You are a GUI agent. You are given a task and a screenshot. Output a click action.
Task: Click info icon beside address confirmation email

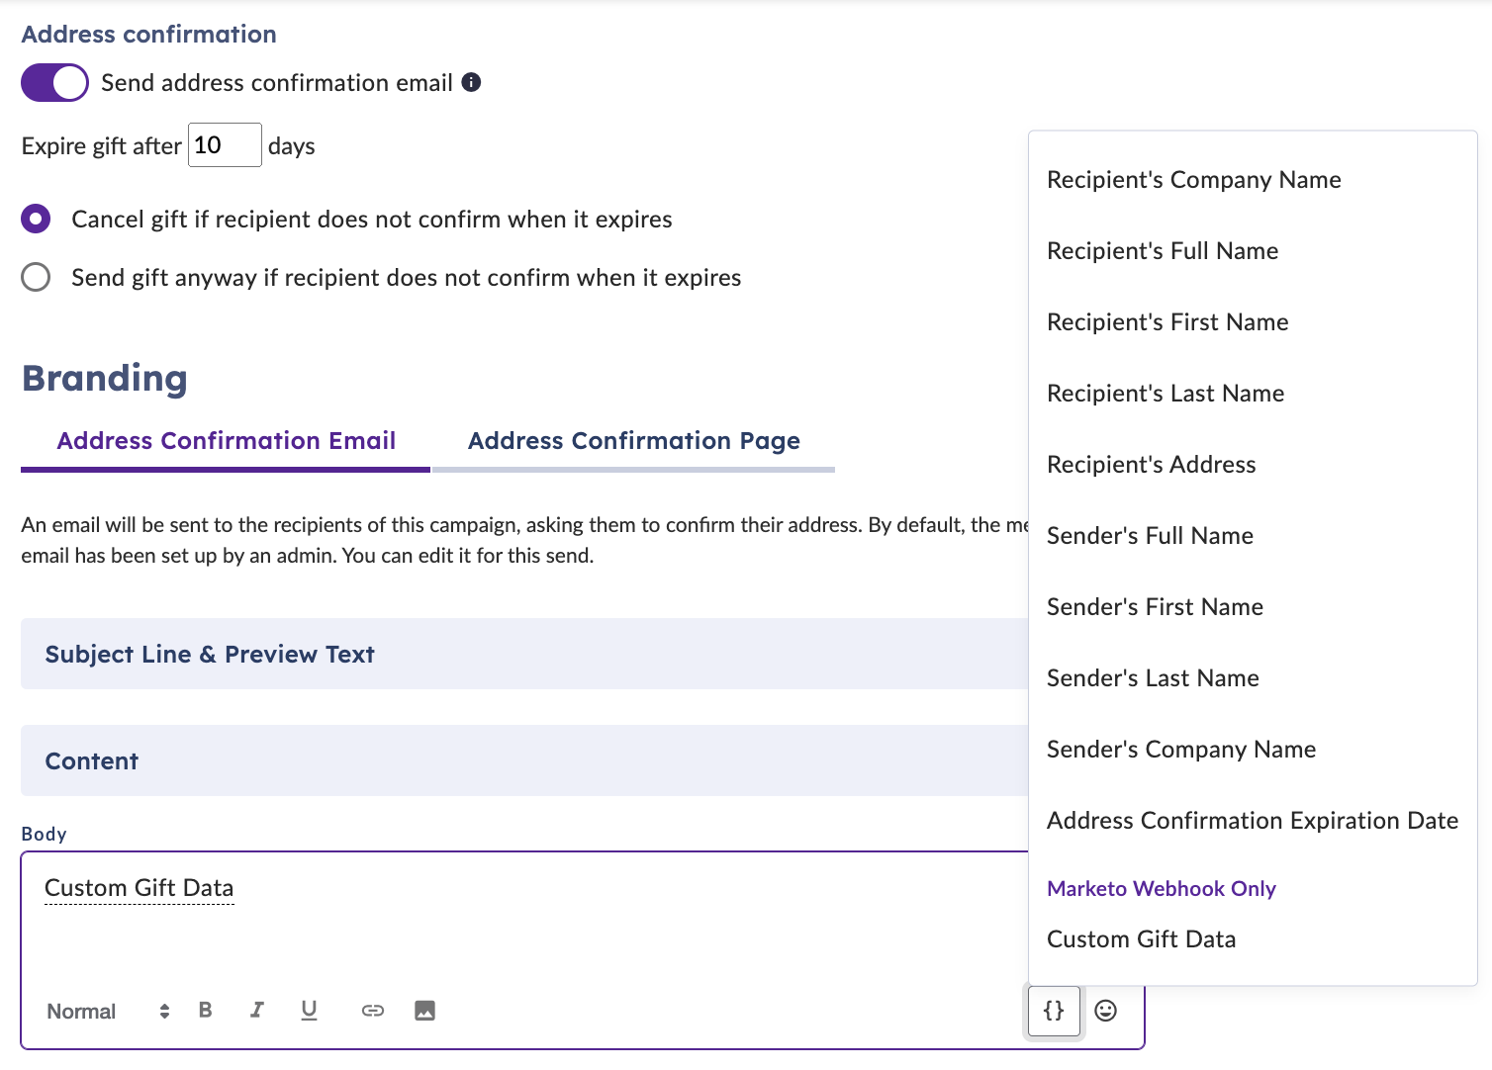[472, 82]
